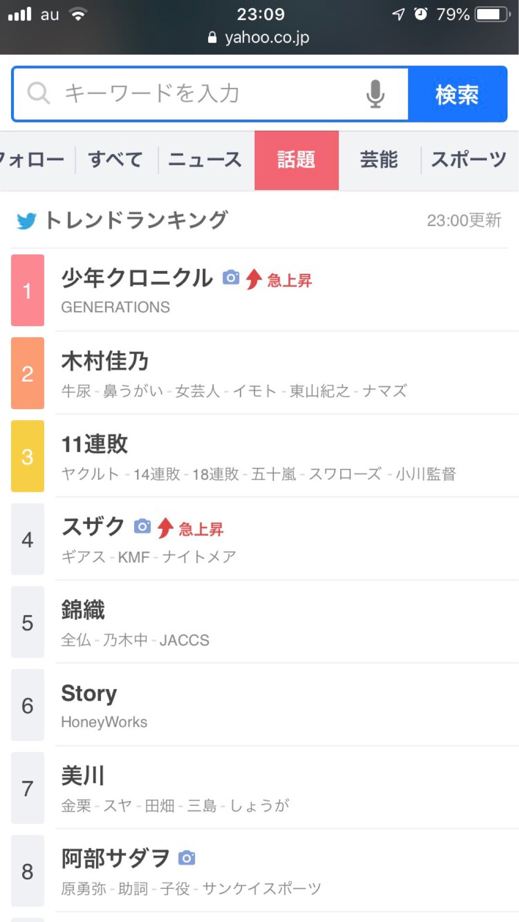The image size is (519, 922).
Task: Switch to the スポーツ tab
Action: tap(469, 160)
